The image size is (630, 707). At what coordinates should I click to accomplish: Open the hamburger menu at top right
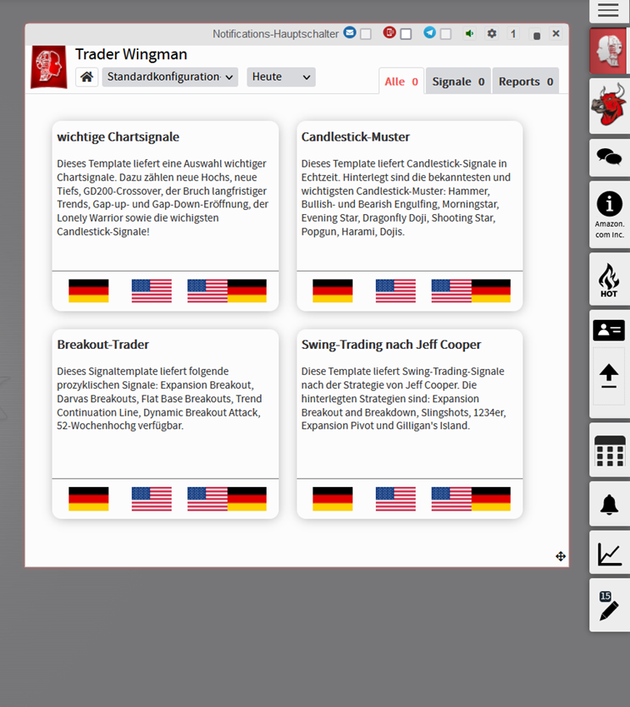point(609,11)
